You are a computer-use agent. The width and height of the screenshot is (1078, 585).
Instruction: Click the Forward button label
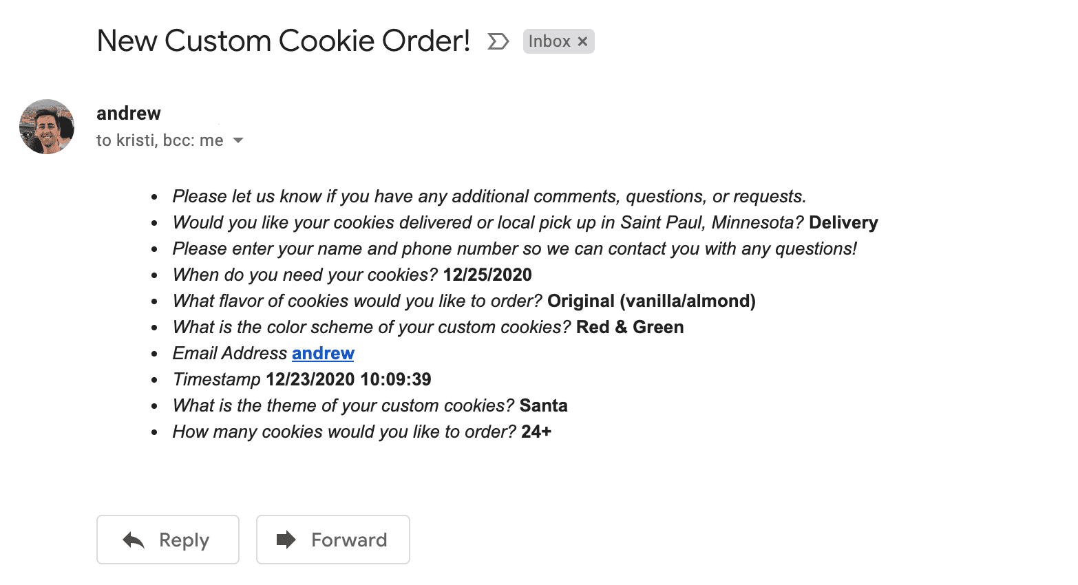[x=349, y=540]
